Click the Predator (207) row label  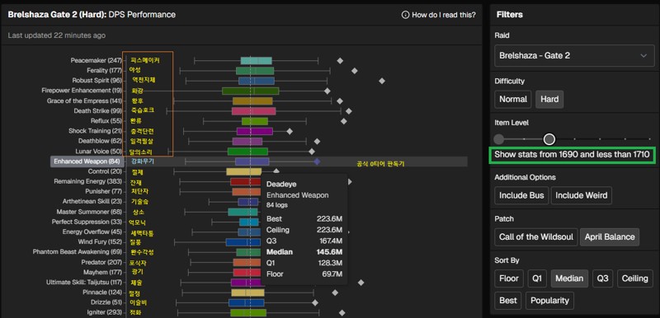[x=101, y=263]
